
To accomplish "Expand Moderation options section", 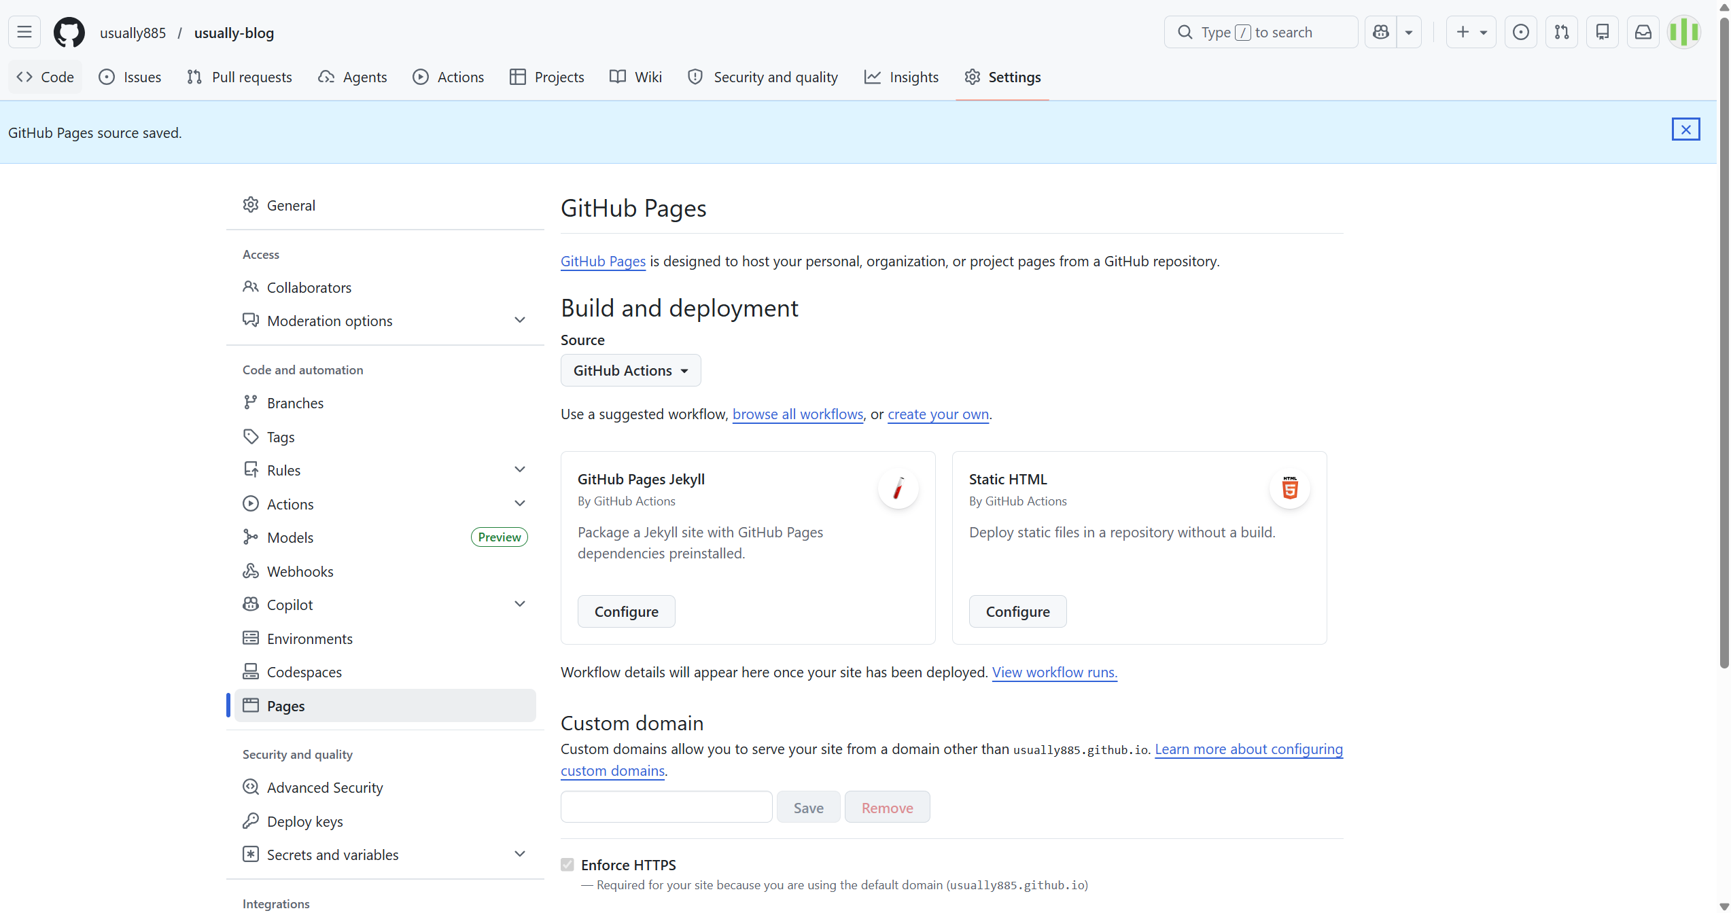I will tap(520, 320).
